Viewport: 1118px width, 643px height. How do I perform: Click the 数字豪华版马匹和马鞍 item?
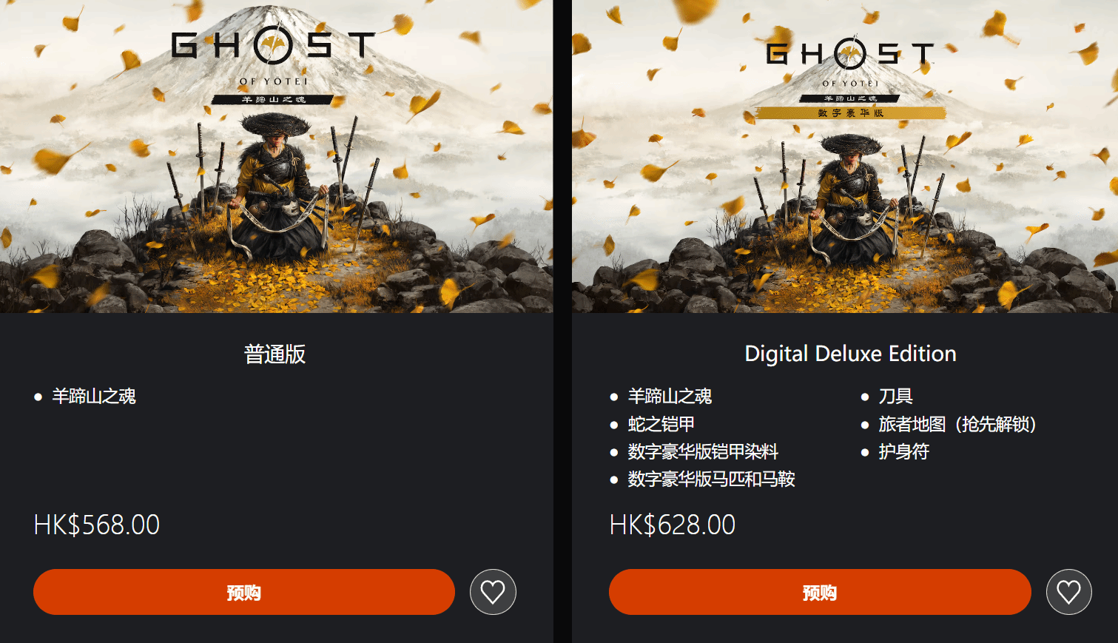pos(711,479)
